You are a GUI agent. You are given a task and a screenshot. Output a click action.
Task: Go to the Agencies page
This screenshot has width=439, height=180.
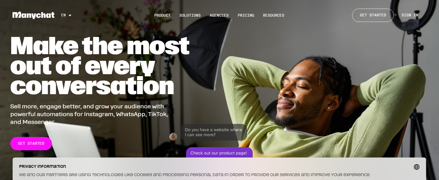(x=219, y=15)
